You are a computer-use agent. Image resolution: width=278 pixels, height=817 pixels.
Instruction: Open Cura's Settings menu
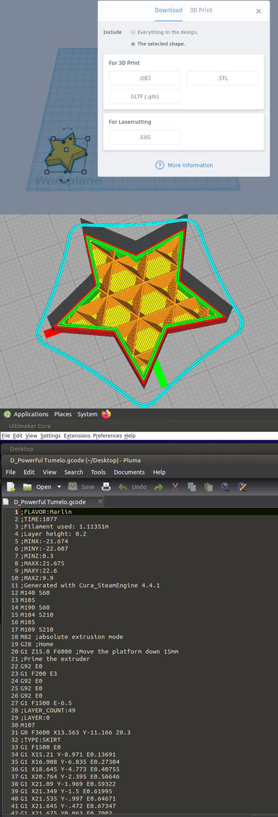pyautogui.click(x=50, y=436)
